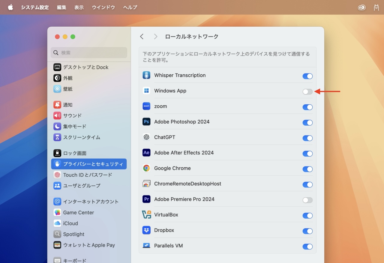
Task: Open ウォレットとApple Pay settings
Action: pos(89,245)
